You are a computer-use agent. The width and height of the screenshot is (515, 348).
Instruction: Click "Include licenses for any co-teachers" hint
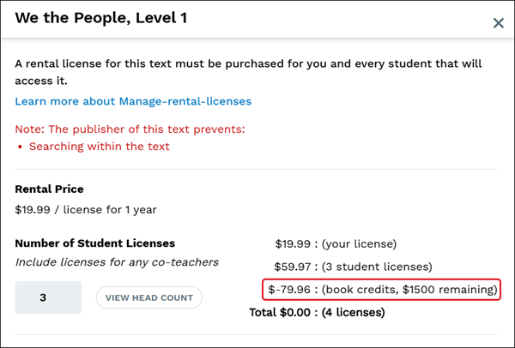point(117,262)
